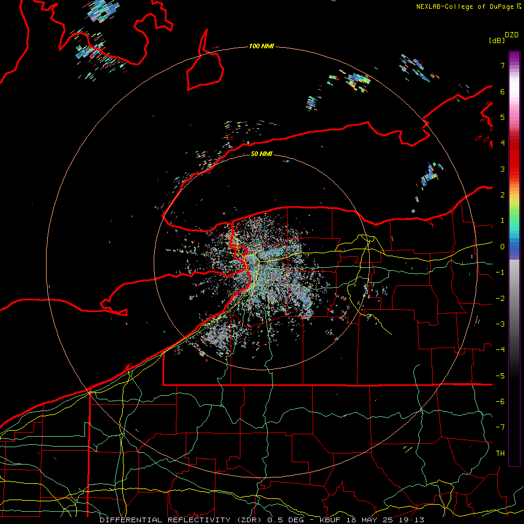Viewport: 524px width, 524px height.
Task: Click the DZD legend title
Action: (x=512, y=35)
